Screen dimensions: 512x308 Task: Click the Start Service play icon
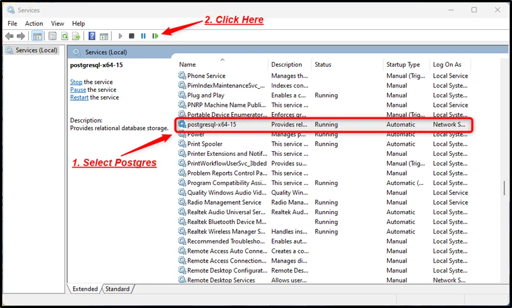pos(120,36)
